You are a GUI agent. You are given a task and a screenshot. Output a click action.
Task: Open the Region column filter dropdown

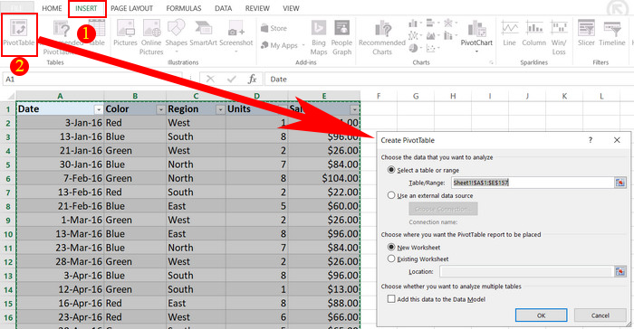tap(220, 109)
